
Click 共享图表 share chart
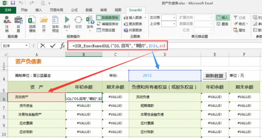(133, 30)
